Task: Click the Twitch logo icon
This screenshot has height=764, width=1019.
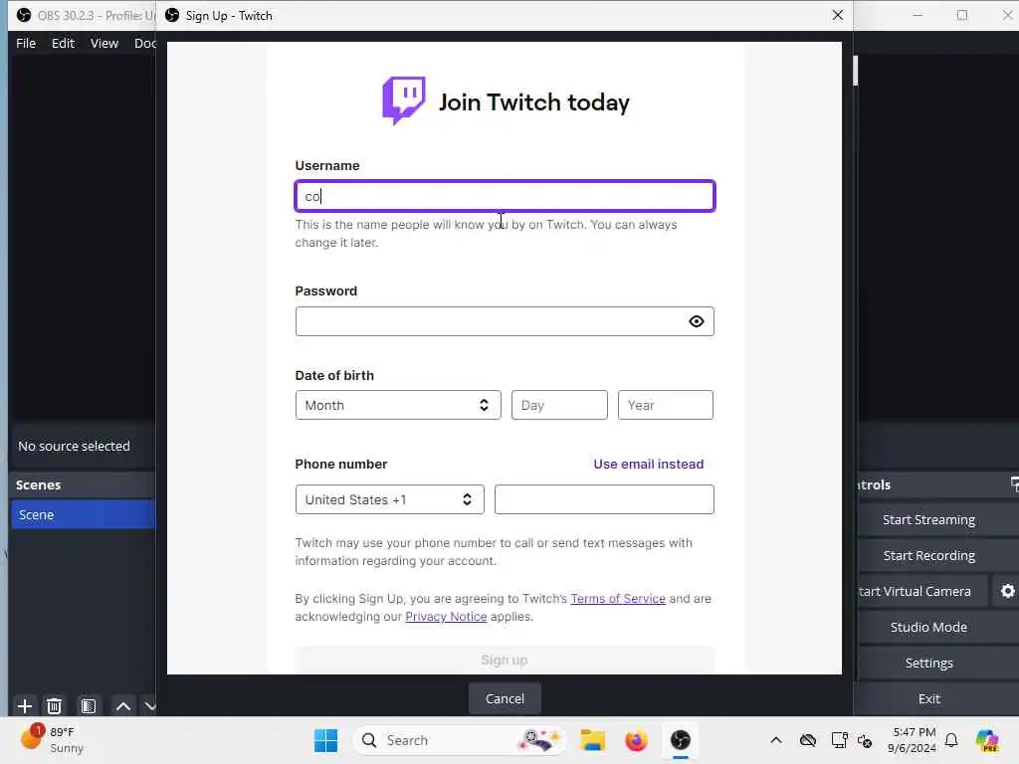Action: point(404,100)
